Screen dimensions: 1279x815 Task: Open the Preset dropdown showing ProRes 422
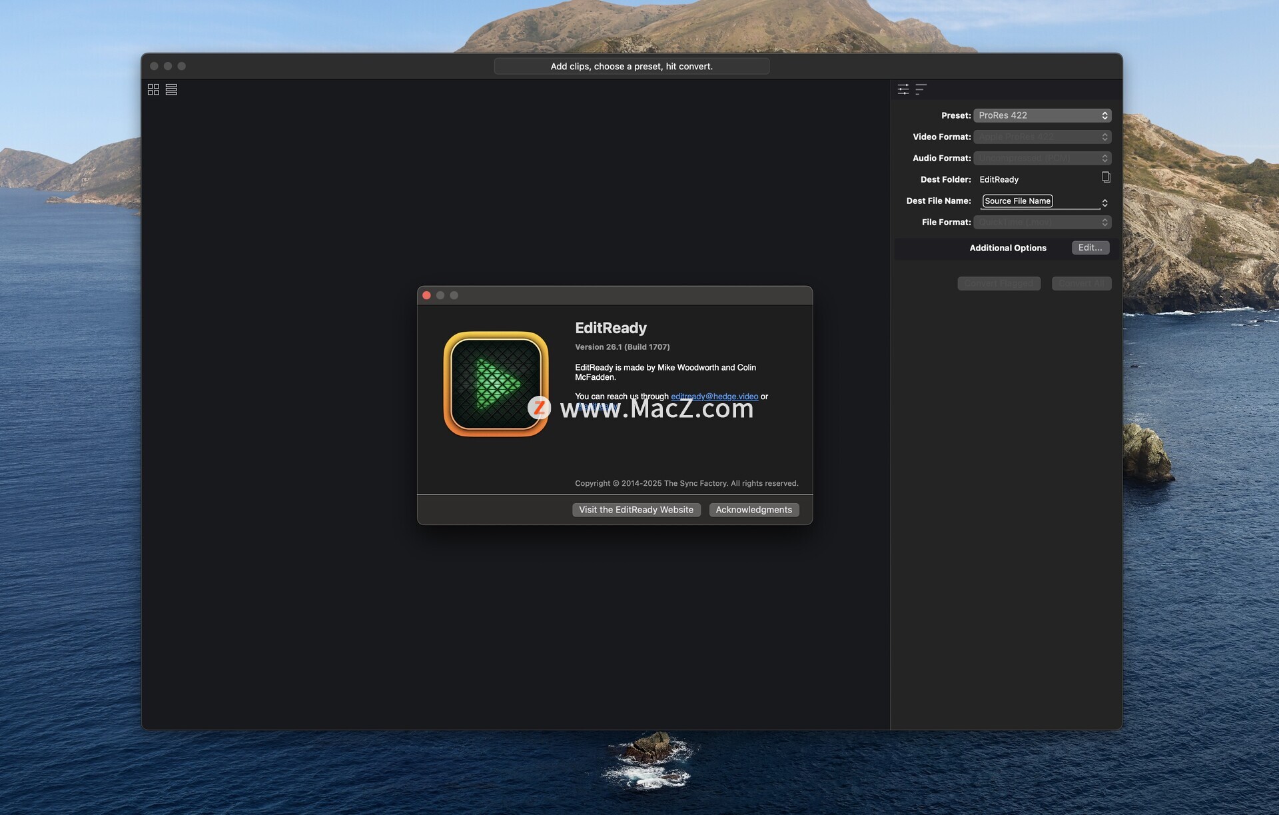coord(1042,115)
